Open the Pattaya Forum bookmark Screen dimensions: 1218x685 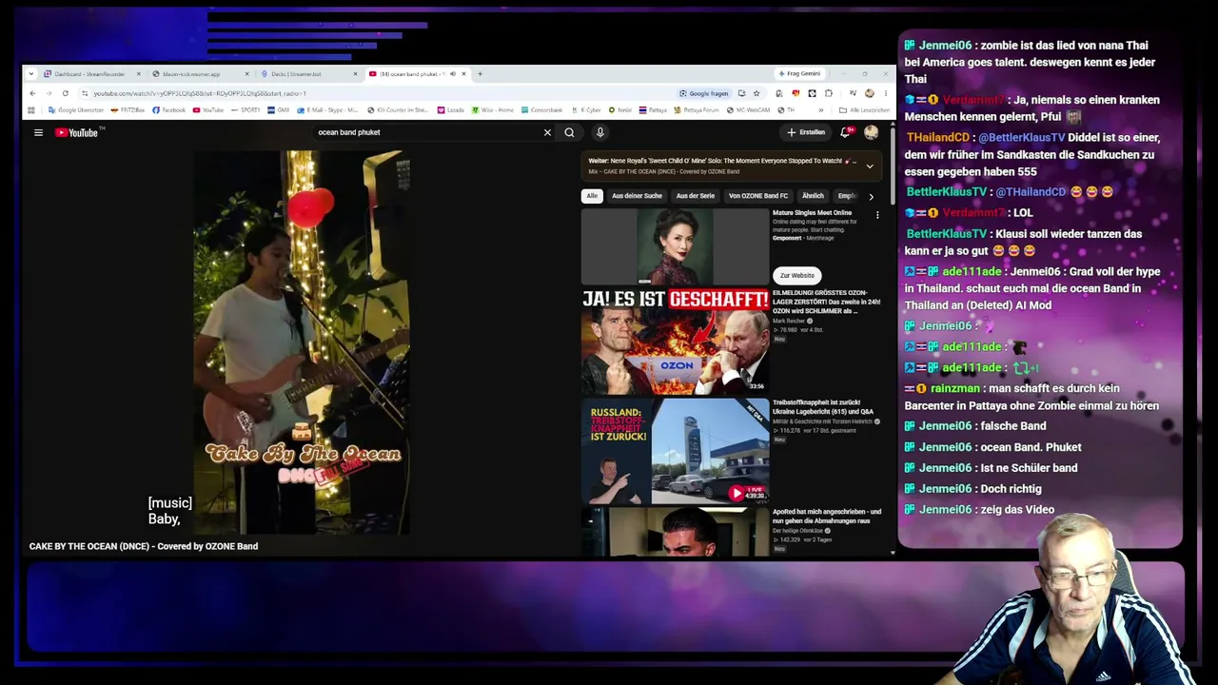[697, 110]
